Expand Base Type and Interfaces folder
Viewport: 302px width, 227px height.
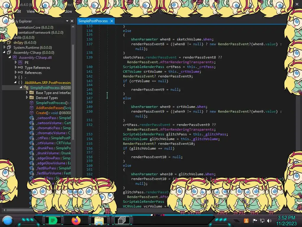pos(27,92)
